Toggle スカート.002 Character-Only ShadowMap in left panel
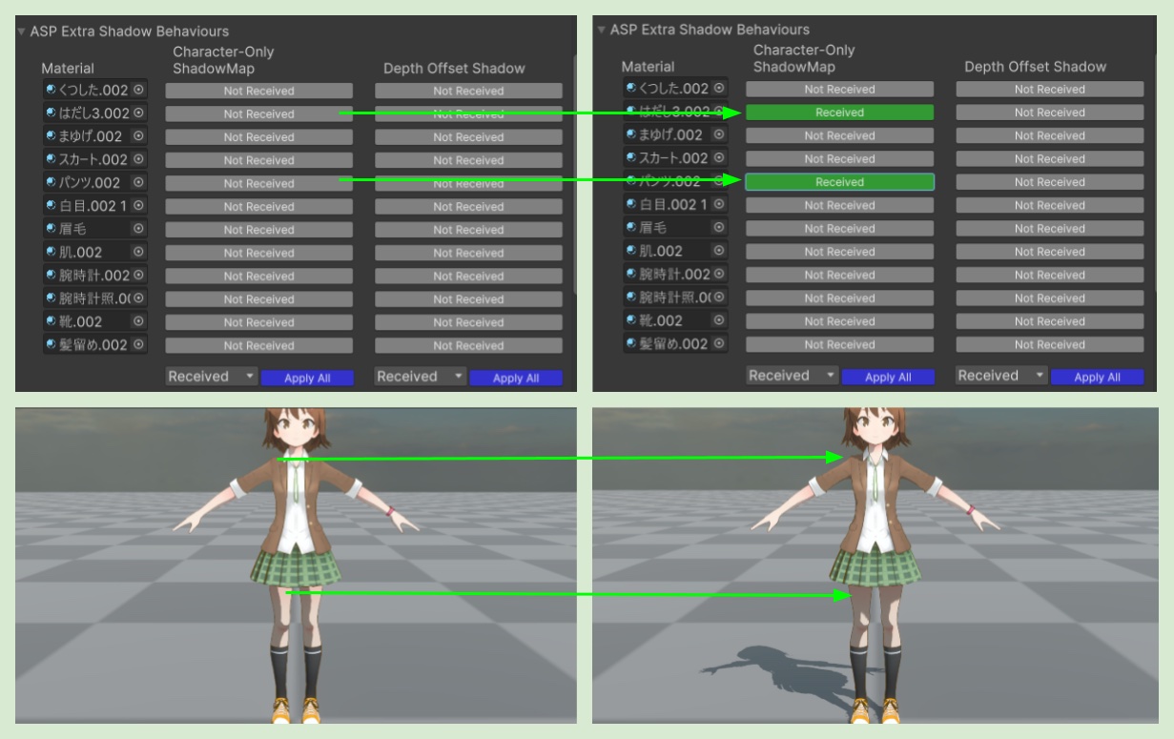 coord(258,160)
